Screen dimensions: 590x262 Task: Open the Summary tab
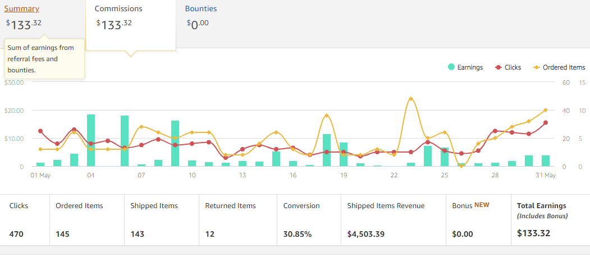pyautogui.click(x=22, y=9)
